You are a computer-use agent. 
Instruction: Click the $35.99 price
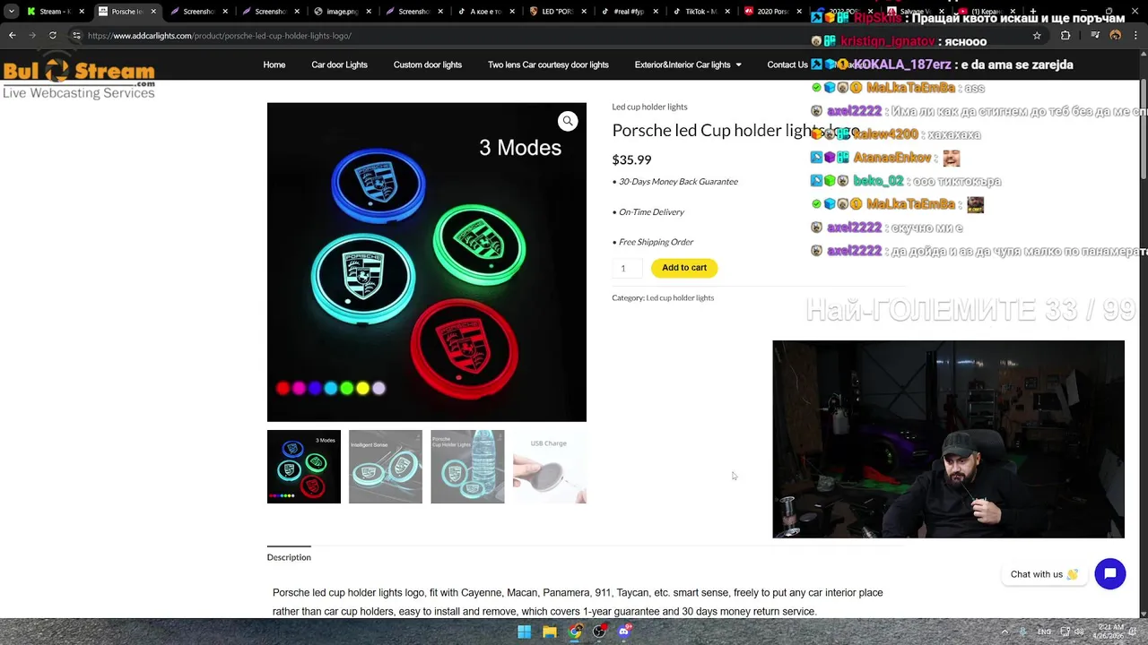(631, 159)
